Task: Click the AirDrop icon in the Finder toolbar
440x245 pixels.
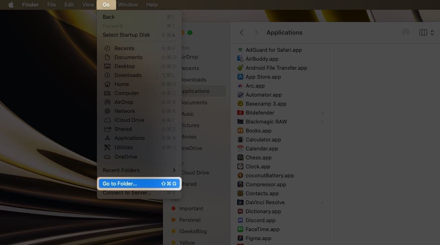Action: [406, 32]
